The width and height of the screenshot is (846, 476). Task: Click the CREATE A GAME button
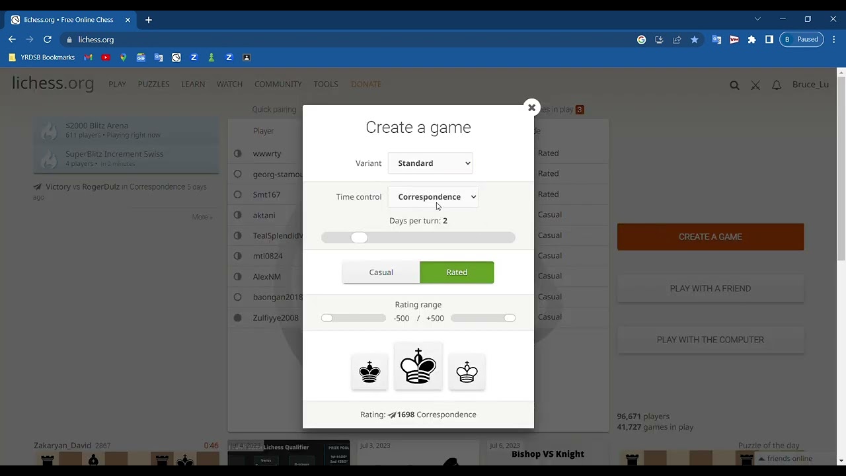(711, 237)
